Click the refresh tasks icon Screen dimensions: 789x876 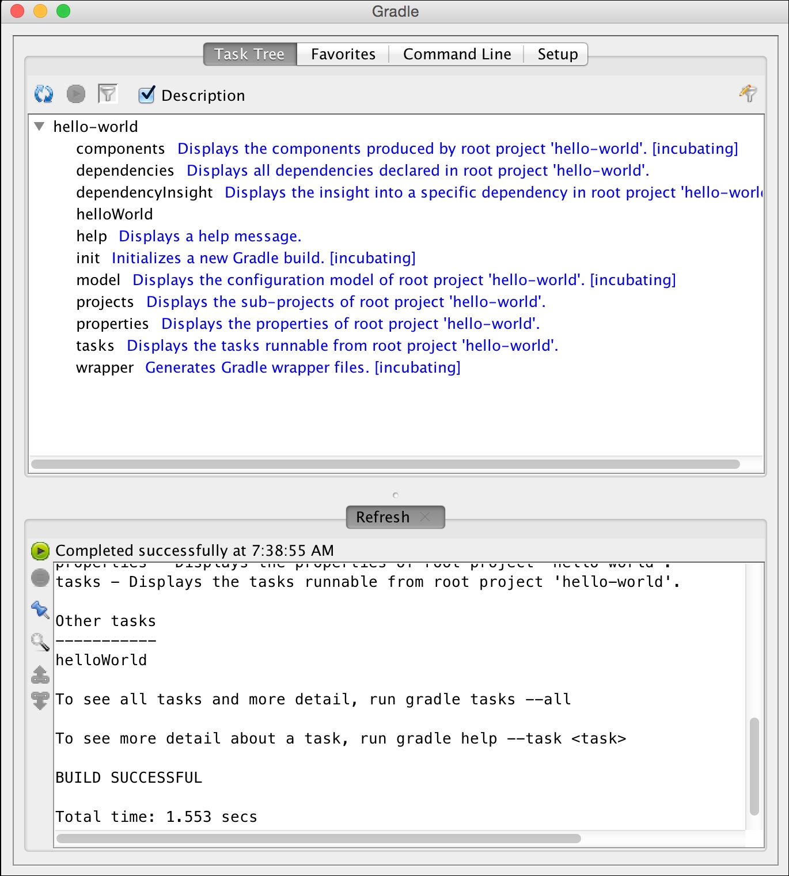[x=44, y=94]
